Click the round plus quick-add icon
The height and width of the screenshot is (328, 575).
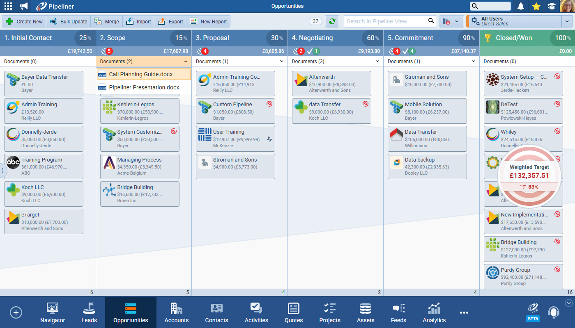tap(16, 312)
